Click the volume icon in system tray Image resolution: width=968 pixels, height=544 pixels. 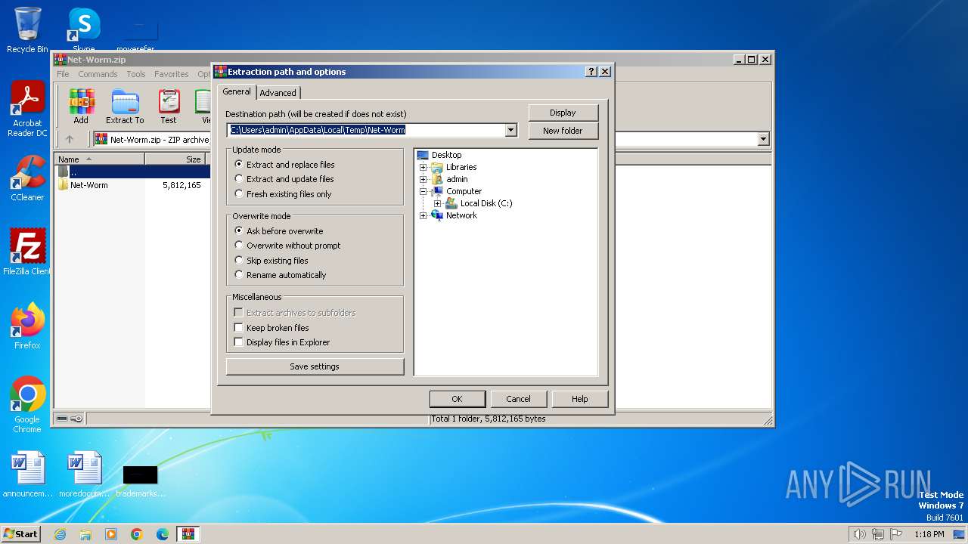(x=859, y=534)
